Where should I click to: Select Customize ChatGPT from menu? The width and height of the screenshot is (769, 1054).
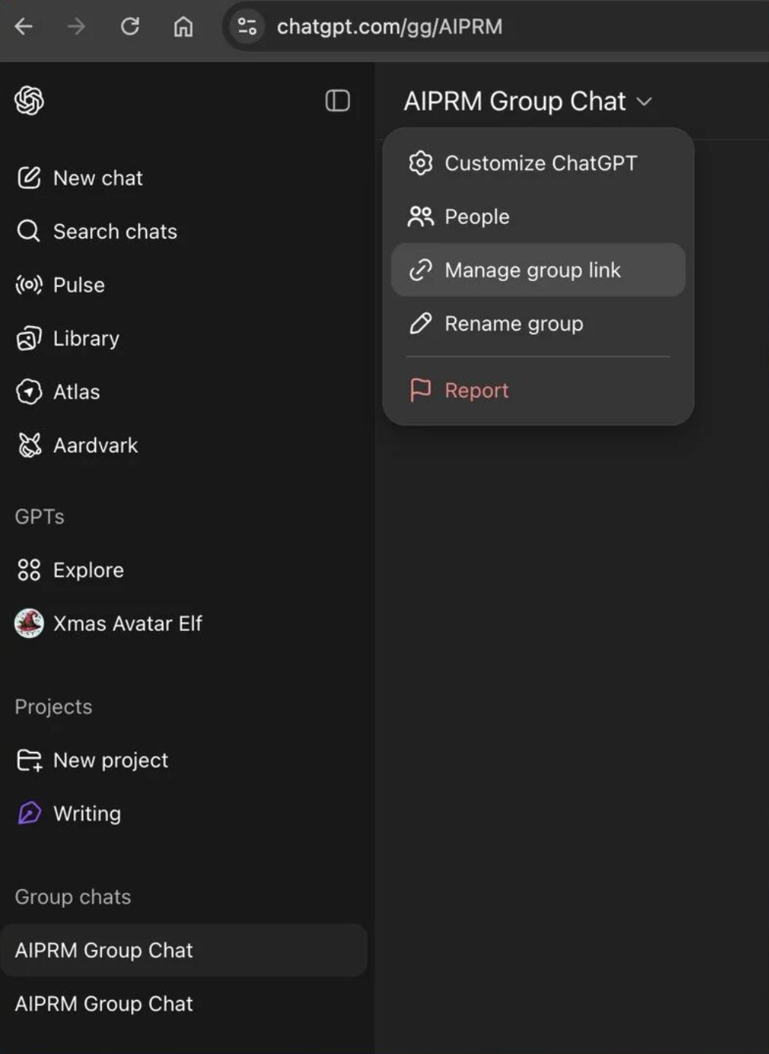tap(540, 163)
